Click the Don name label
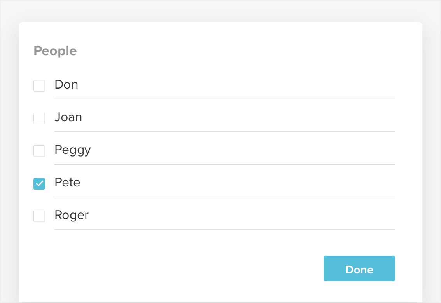 tap(66, 85)
